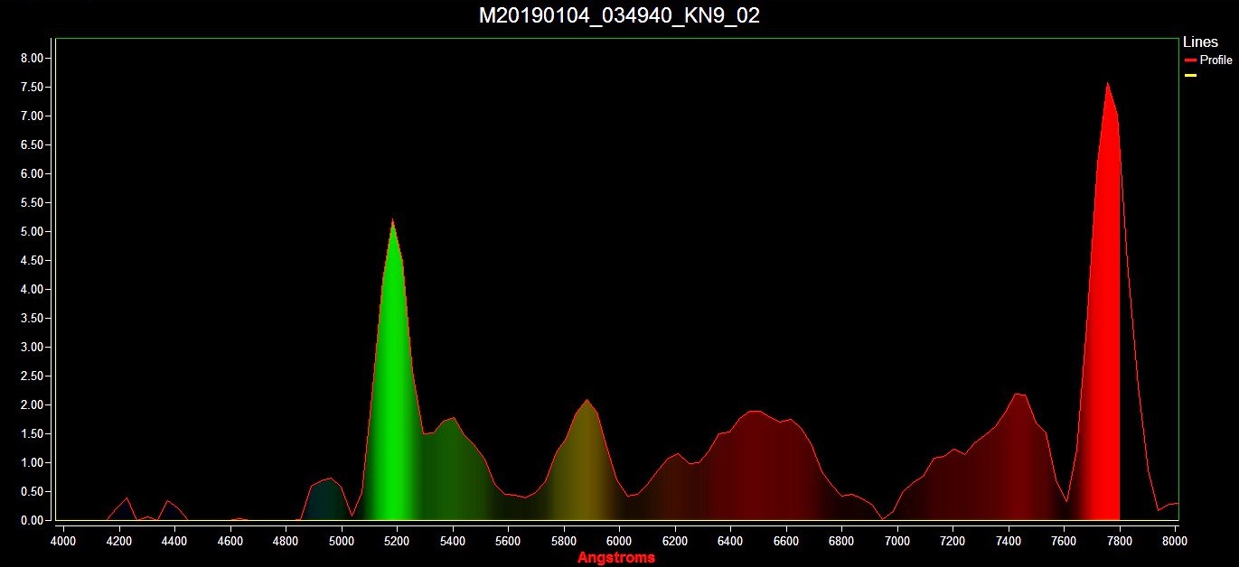This screenshot has height=567, width=1239.
Task: Click the 6.50 y-axis tick label
Action: coord(32,144)
